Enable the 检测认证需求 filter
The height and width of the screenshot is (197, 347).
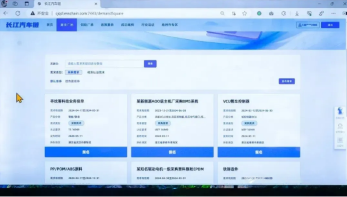pos(97,72)
